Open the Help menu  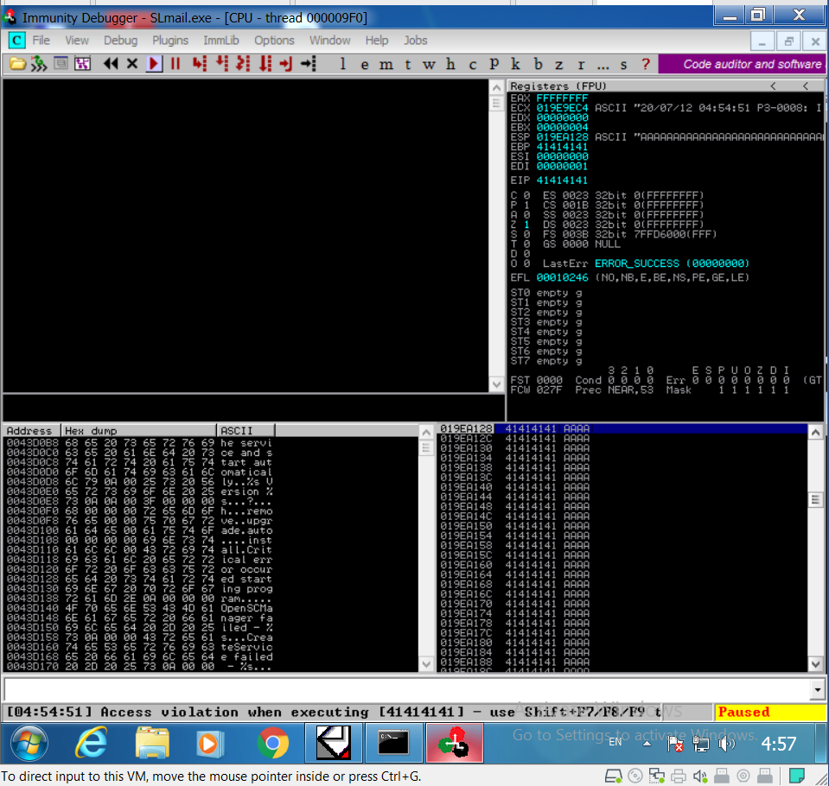coord(376,40)
